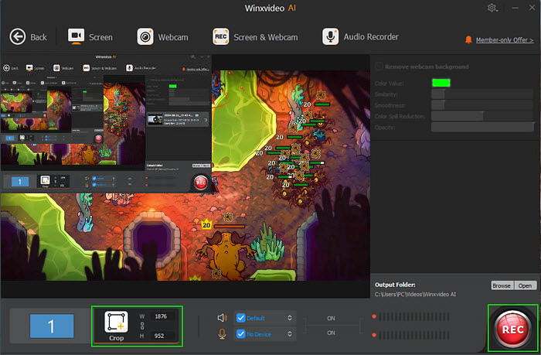The width and height of the screenshot is (541, 355).
Task: Toggle the No Device microphone checkbox
Action: click(x=240, y=333)
